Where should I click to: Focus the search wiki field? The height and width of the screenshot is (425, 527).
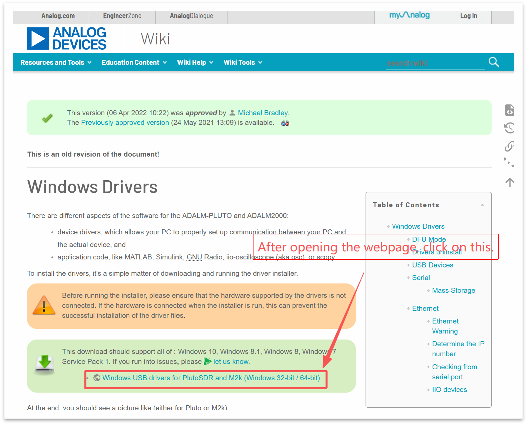point(435,63)
